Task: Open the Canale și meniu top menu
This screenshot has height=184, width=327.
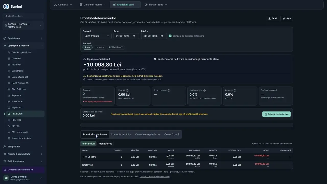Action: (x=92, y=5)
